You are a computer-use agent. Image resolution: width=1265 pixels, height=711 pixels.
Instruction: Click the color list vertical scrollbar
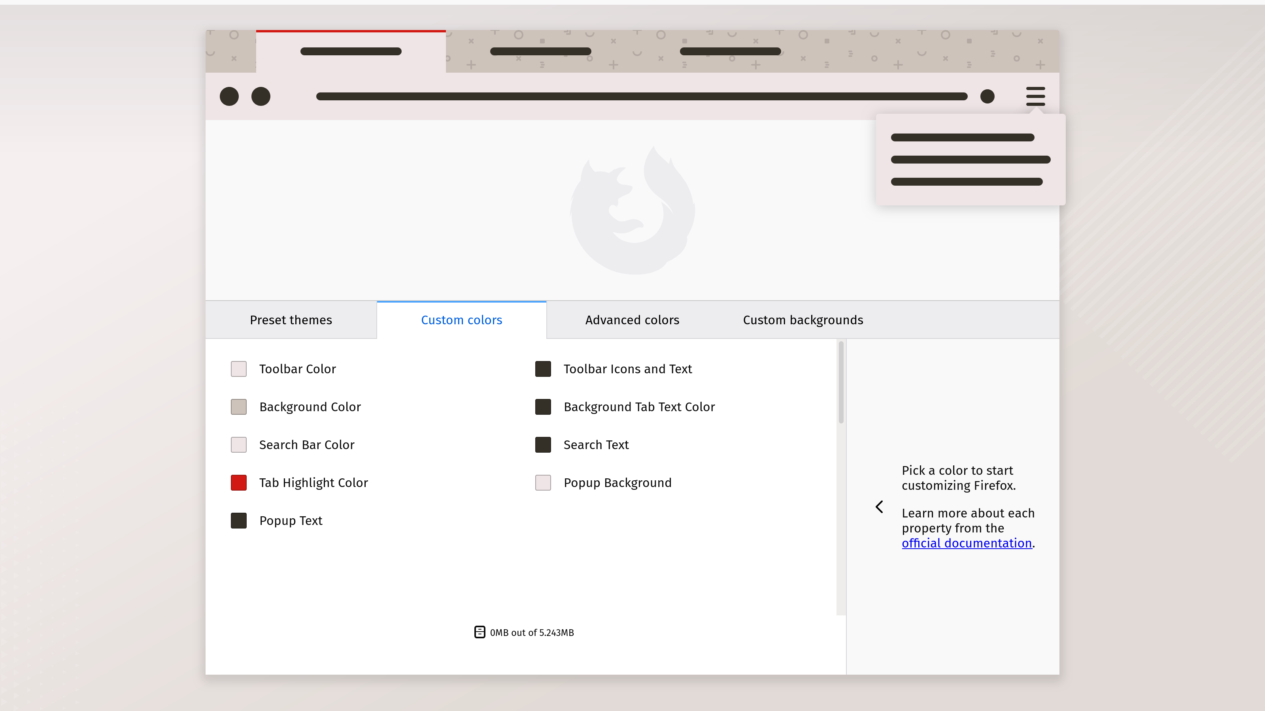841,383
